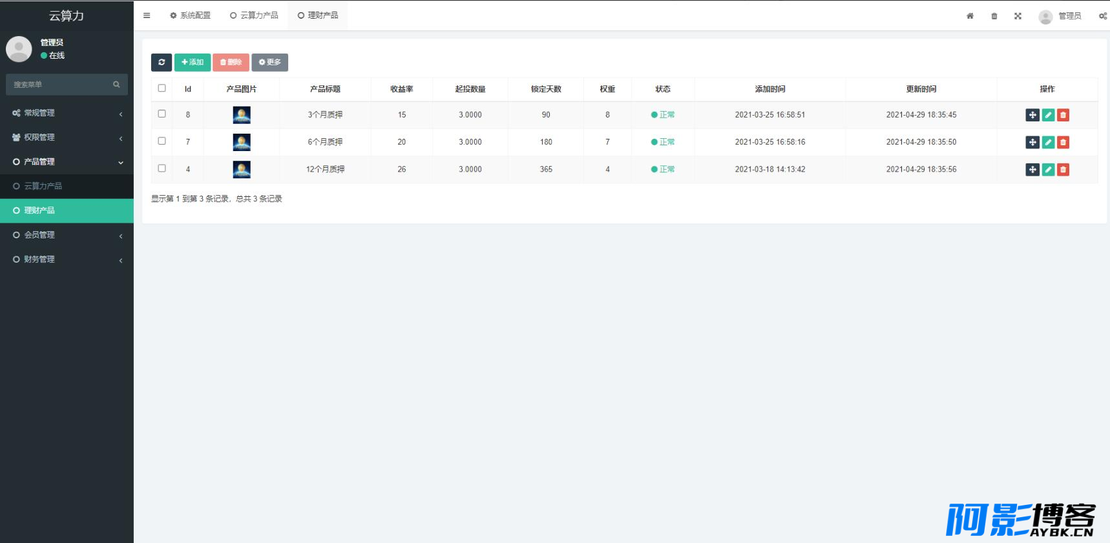1110x543 pixels.
Task: Toggle 正常 status of 3个月质押
Action: (x=663, y=115)
